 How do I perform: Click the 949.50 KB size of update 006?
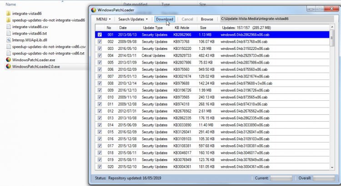[x=206, y=69]
